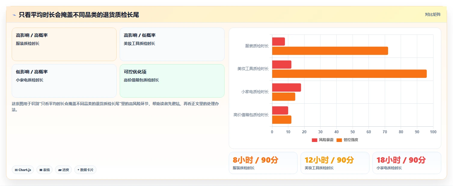Click the 进度 tag chip
The image size is (453, 186).
click(x=63, y=170)
